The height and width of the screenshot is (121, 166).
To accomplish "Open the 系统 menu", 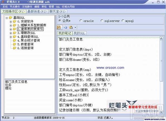I will [5, 7].
